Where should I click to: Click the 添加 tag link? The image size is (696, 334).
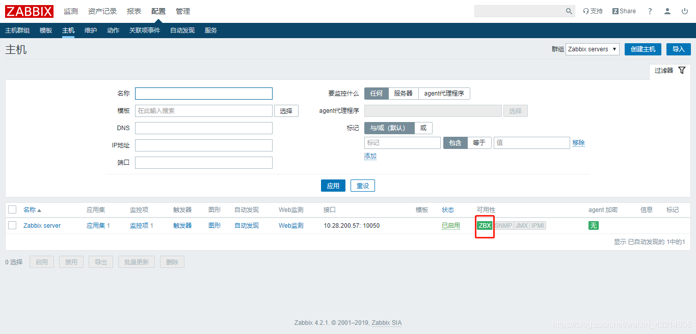point(370,156)
